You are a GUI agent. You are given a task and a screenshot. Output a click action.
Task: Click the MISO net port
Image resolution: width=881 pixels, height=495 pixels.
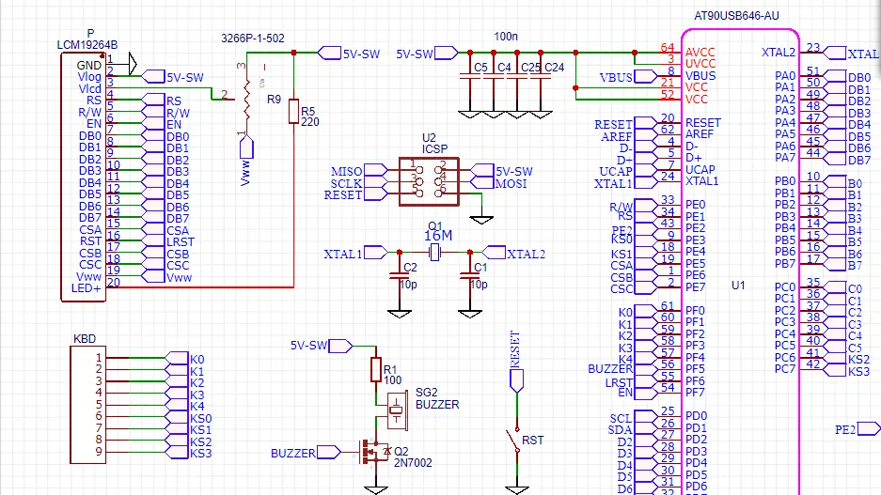tap(376, 171)
